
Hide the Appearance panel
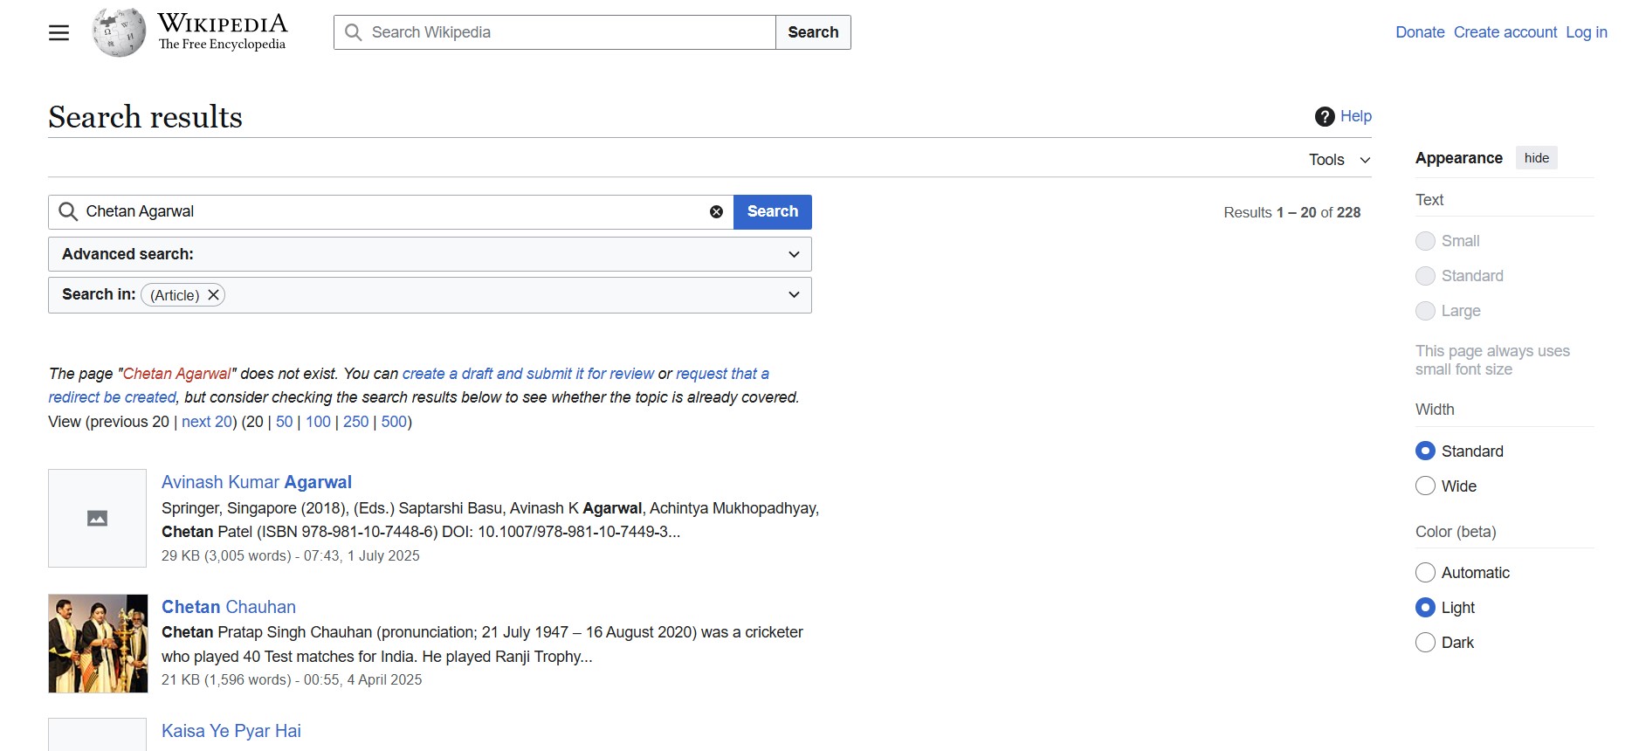[x=1536, y=158]
